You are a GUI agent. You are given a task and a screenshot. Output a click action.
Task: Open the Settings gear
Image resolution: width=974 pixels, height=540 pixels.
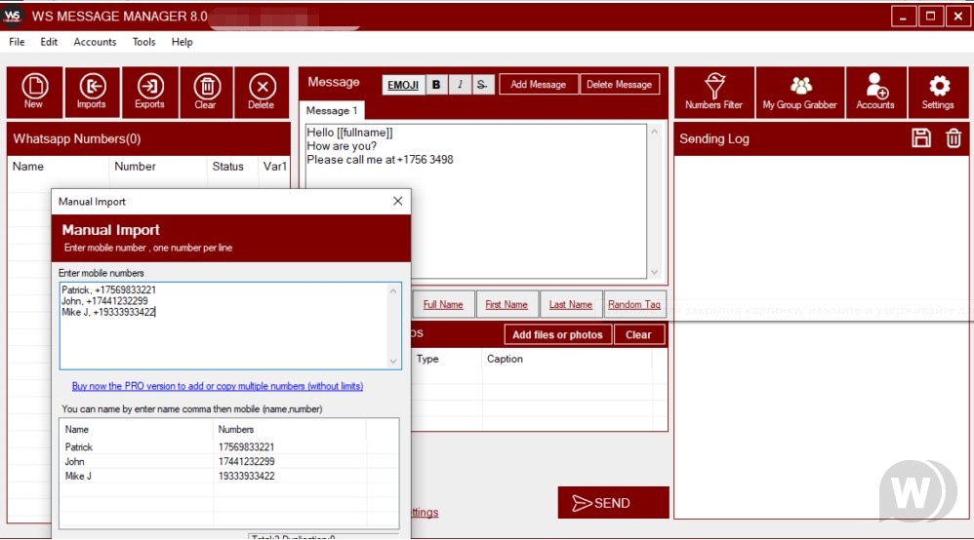click(938, 92)
